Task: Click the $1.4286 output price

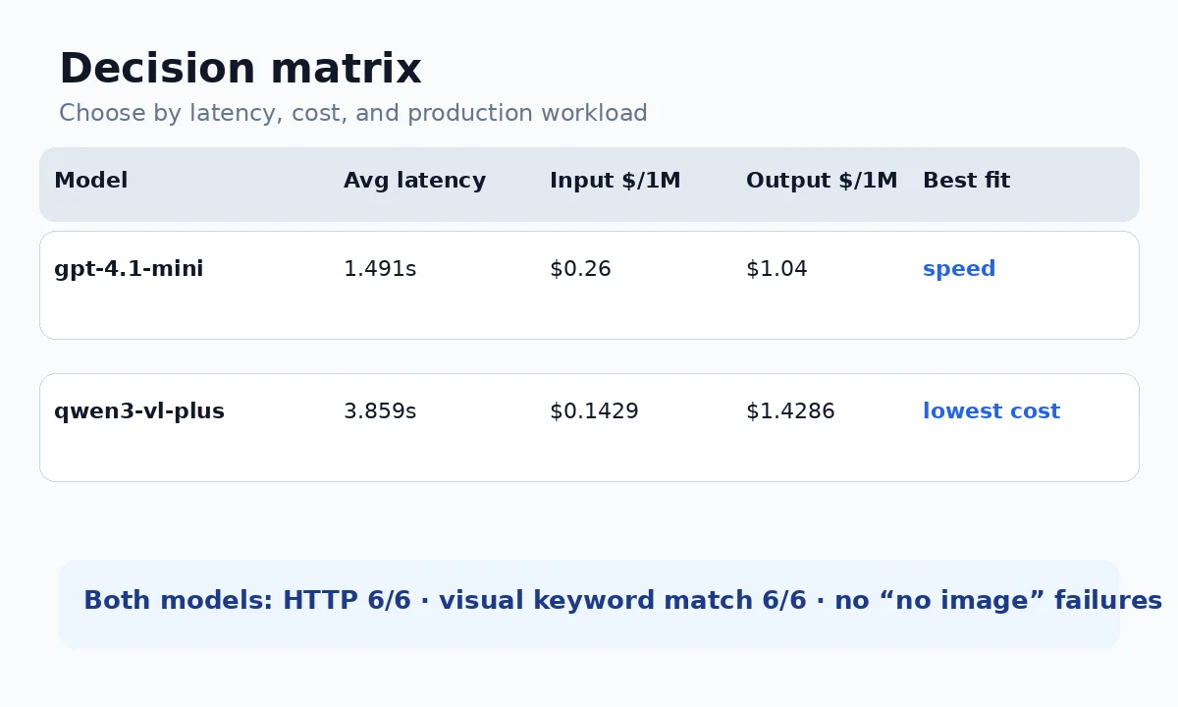Action: tap(790, 411)
